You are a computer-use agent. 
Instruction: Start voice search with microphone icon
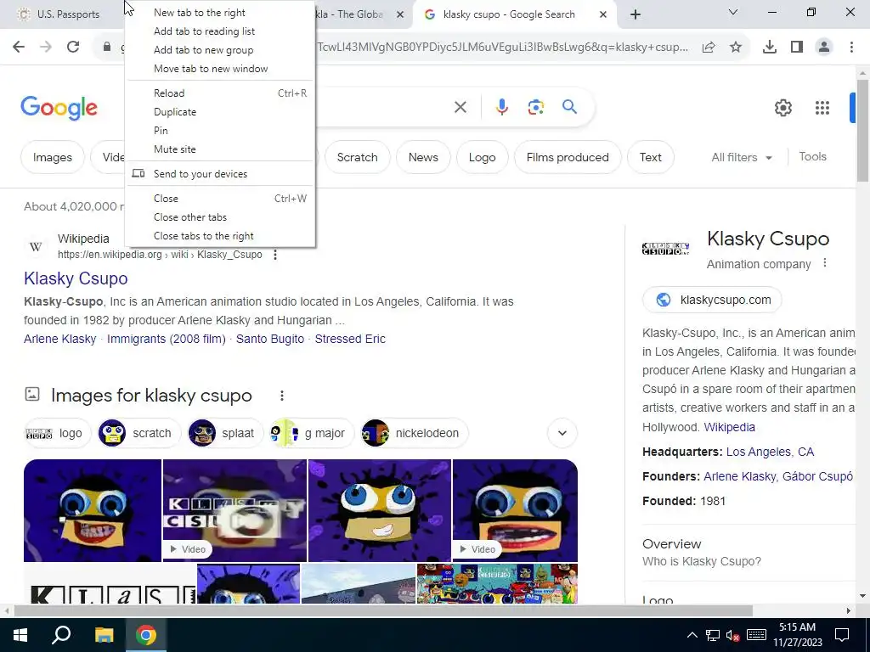[x=501, y=107]
